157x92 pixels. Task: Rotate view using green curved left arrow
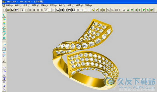(x=144, y=10)
